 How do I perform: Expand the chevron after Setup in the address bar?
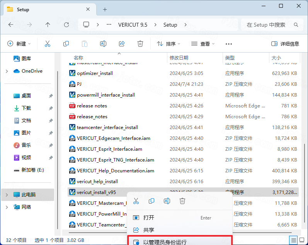185,25
